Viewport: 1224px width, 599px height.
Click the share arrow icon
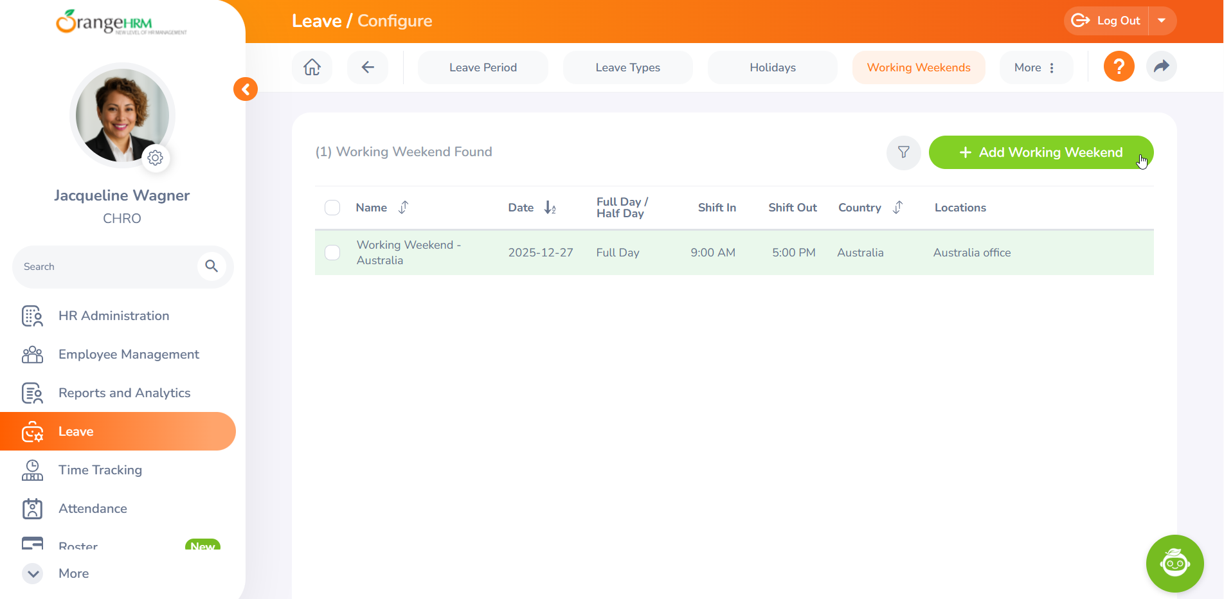coord(1161,67)
